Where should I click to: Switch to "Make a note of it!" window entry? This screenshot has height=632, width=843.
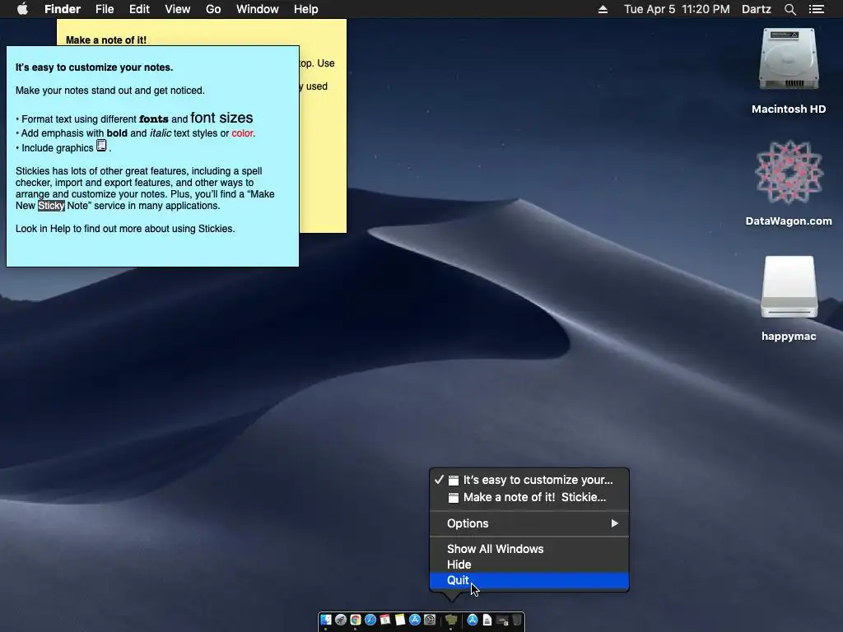[x=529, y=497]
